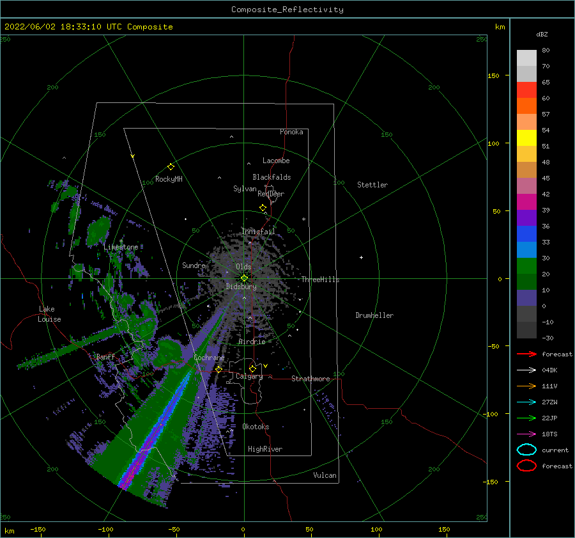The height and width of the screenshot is (538, 575).
Task: Click the Composite_Reflectivity title
Action: [x=287, y=10]
